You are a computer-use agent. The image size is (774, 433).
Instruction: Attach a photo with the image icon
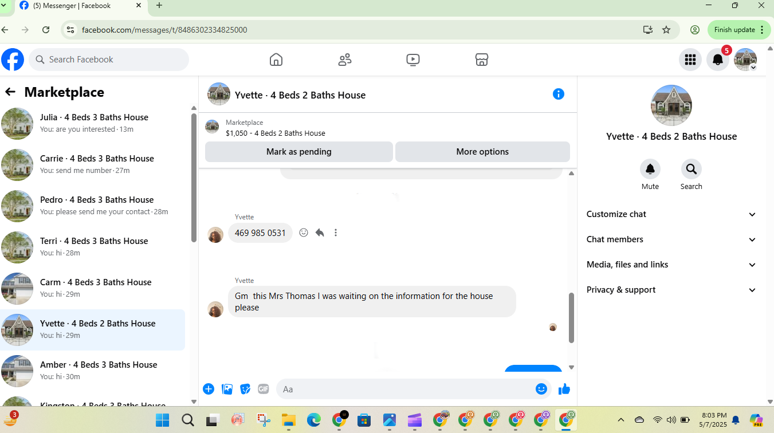click(227, 389)
